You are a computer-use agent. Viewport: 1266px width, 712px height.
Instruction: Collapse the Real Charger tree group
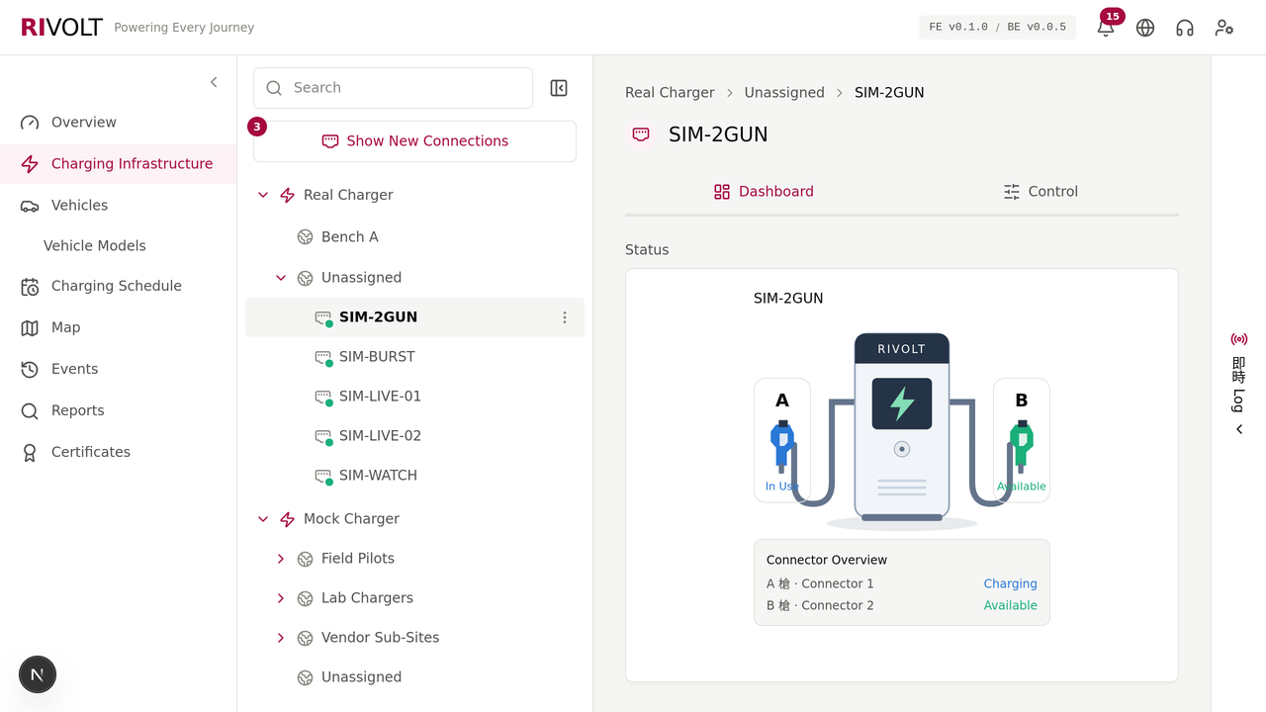263,195
